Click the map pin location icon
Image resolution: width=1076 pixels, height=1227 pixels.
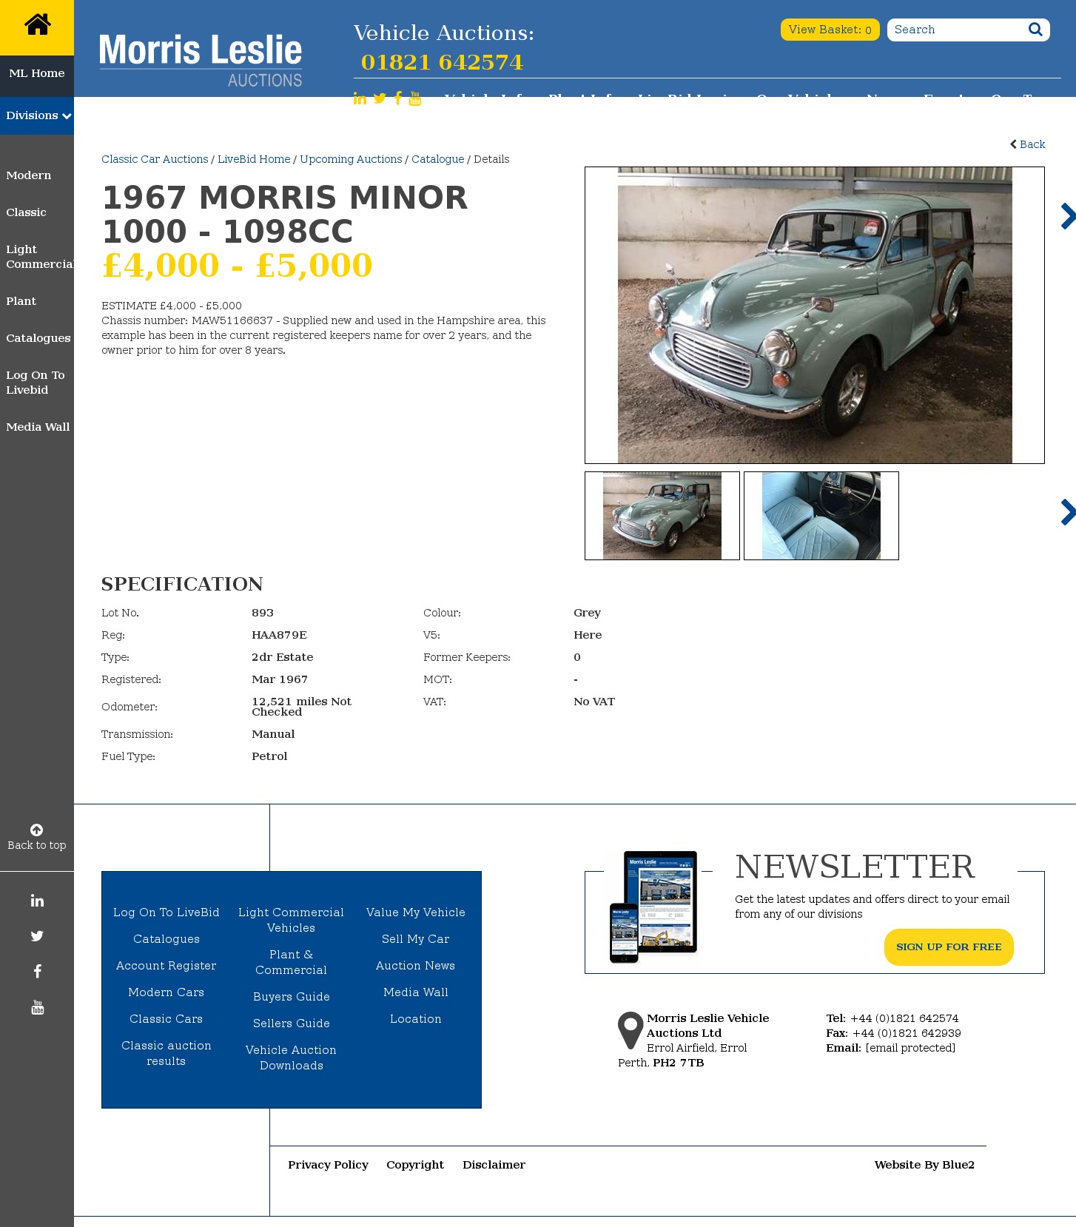pos(631,1030)
